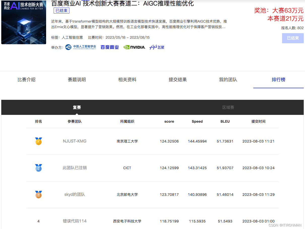Select the 排行榜 tab indicator underline

point(278,87)
